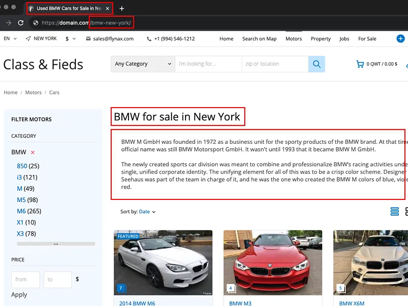Close the Used BMW Cars tab
The image size is (408, 306).
tap(108, 9)
